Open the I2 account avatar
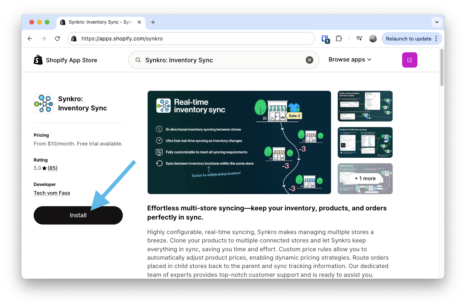466x307 pixels. coord(410,60)
